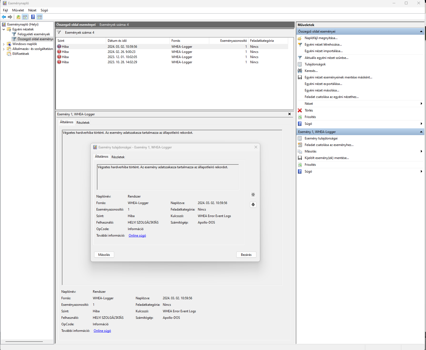Click the Back arrow toolbar icon
Viewport: 426px width, 350px height.
4,17
